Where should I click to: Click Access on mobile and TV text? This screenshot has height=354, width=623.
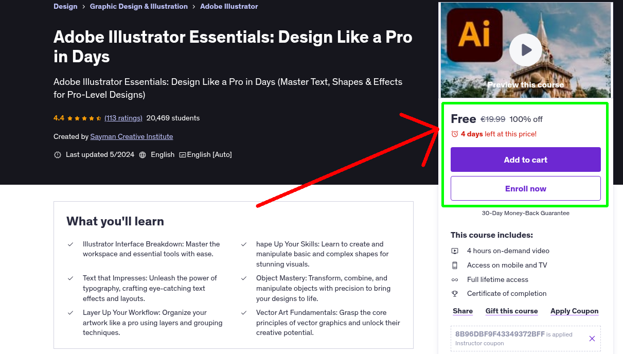[507, 265]
